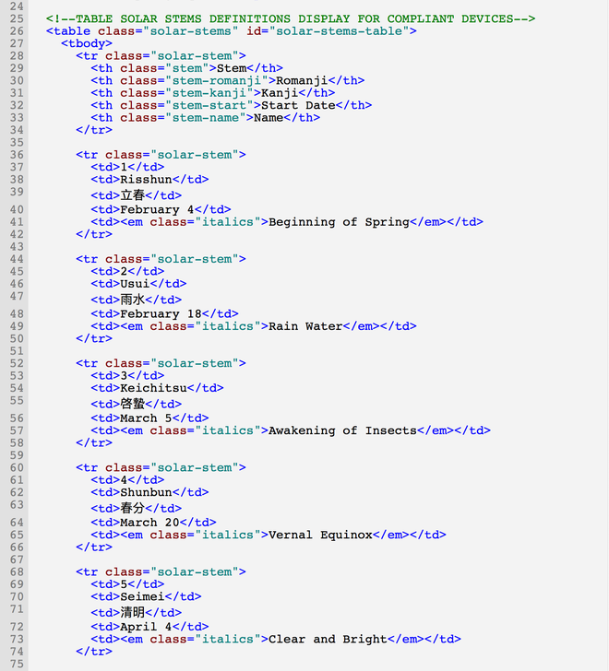Click the header text "Name" on line 33

coord(269,118)
